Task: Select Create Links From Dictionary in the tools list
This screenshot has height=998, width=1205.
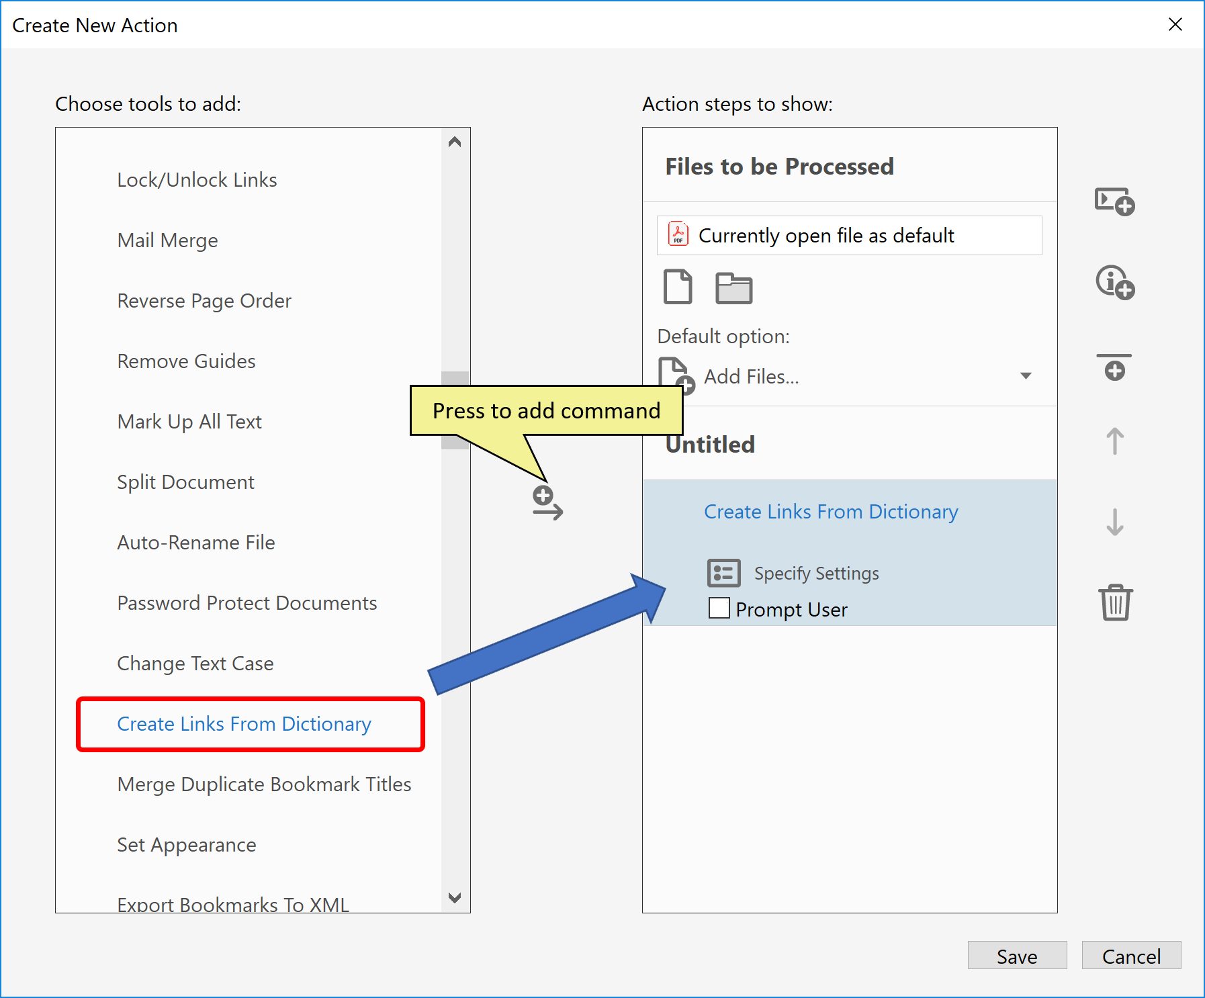Action: (x=244, y=724)
